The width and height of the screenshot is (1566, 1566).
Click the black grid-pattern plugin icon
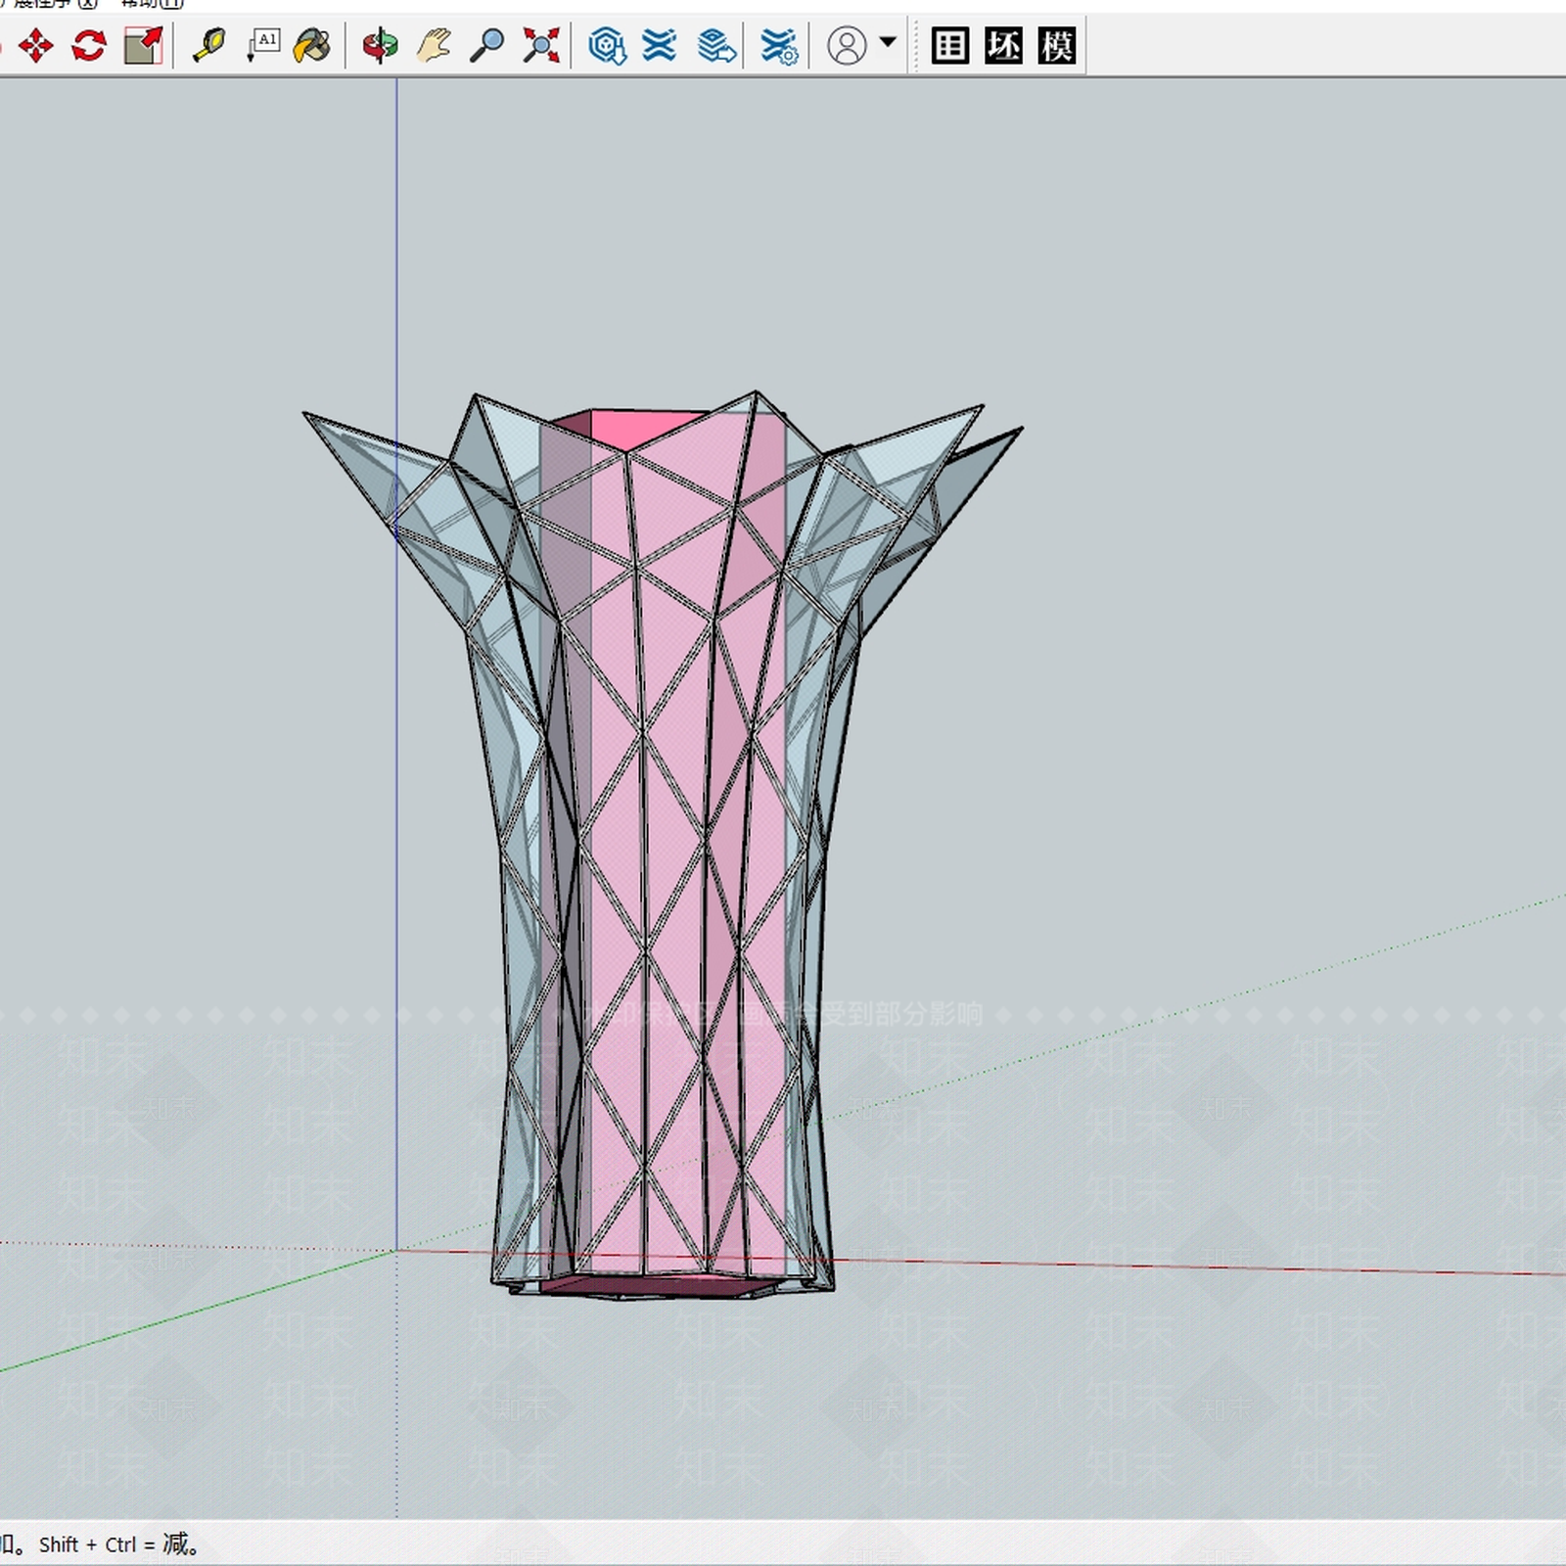pos(949,46)
